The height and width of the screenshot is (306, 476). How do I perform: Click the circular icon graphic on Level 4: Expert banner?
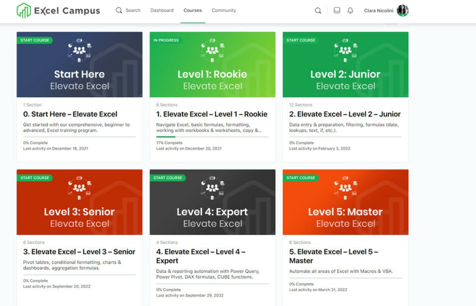(212, 187)
